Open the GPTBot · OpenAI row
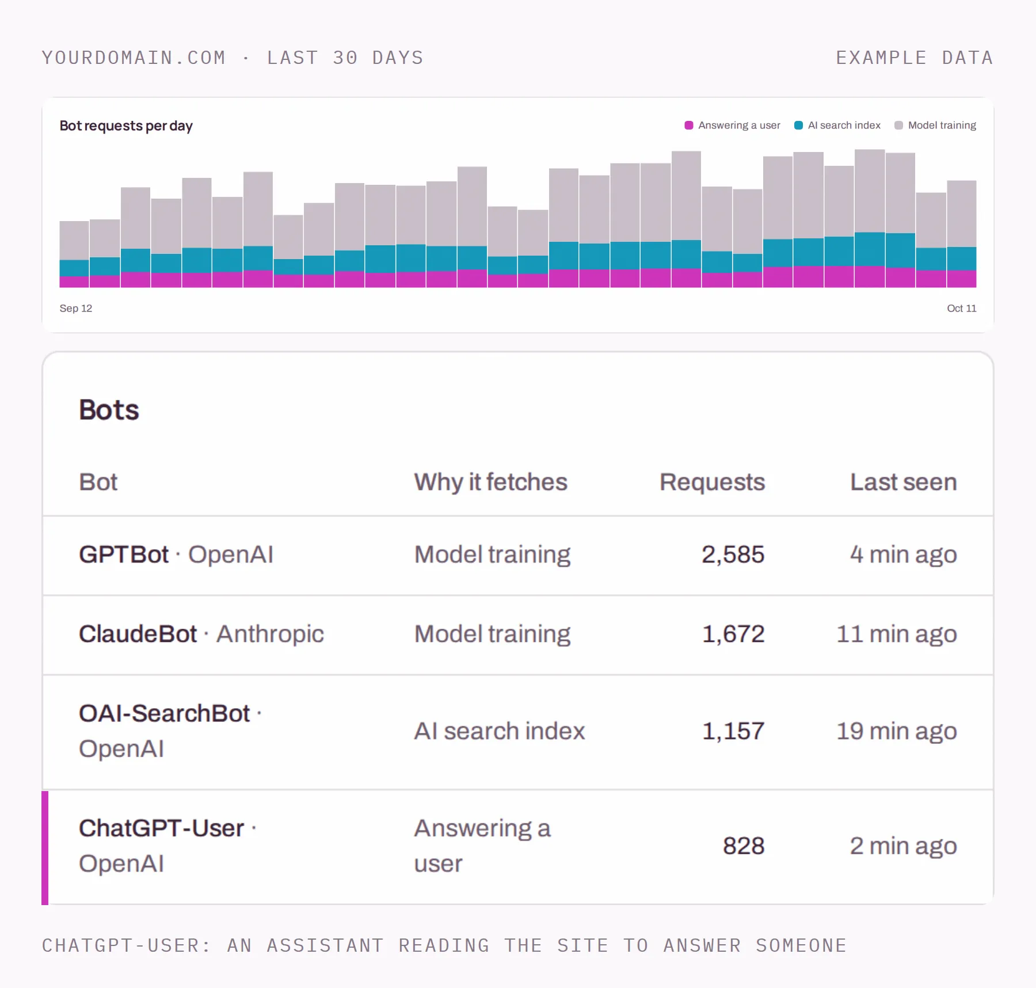The image size is (1036, 988). 518,555
